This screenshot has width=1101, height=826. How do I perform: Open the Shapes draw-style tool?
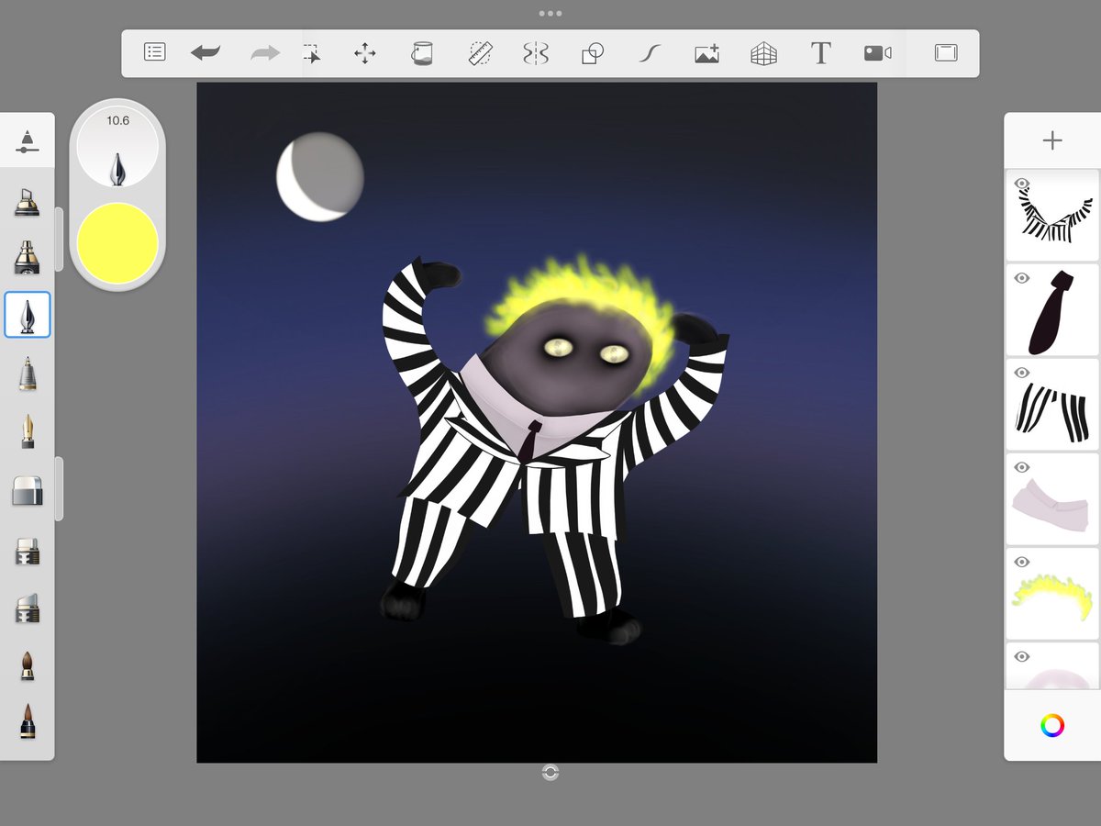pos(593,53)
